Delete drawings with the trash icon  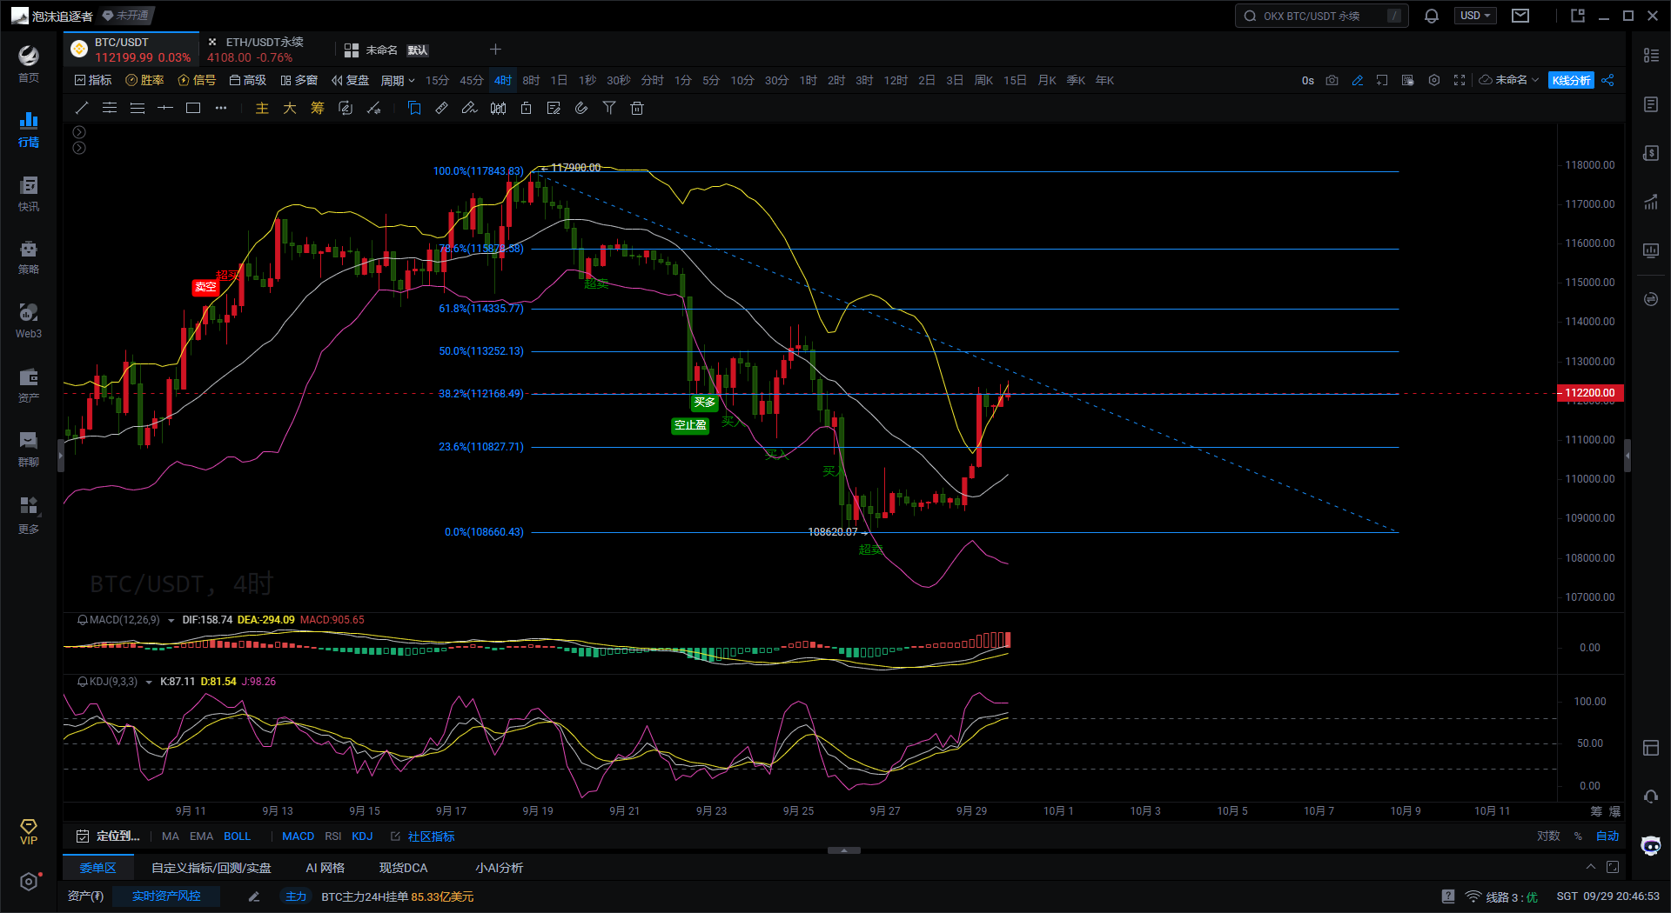637,108
